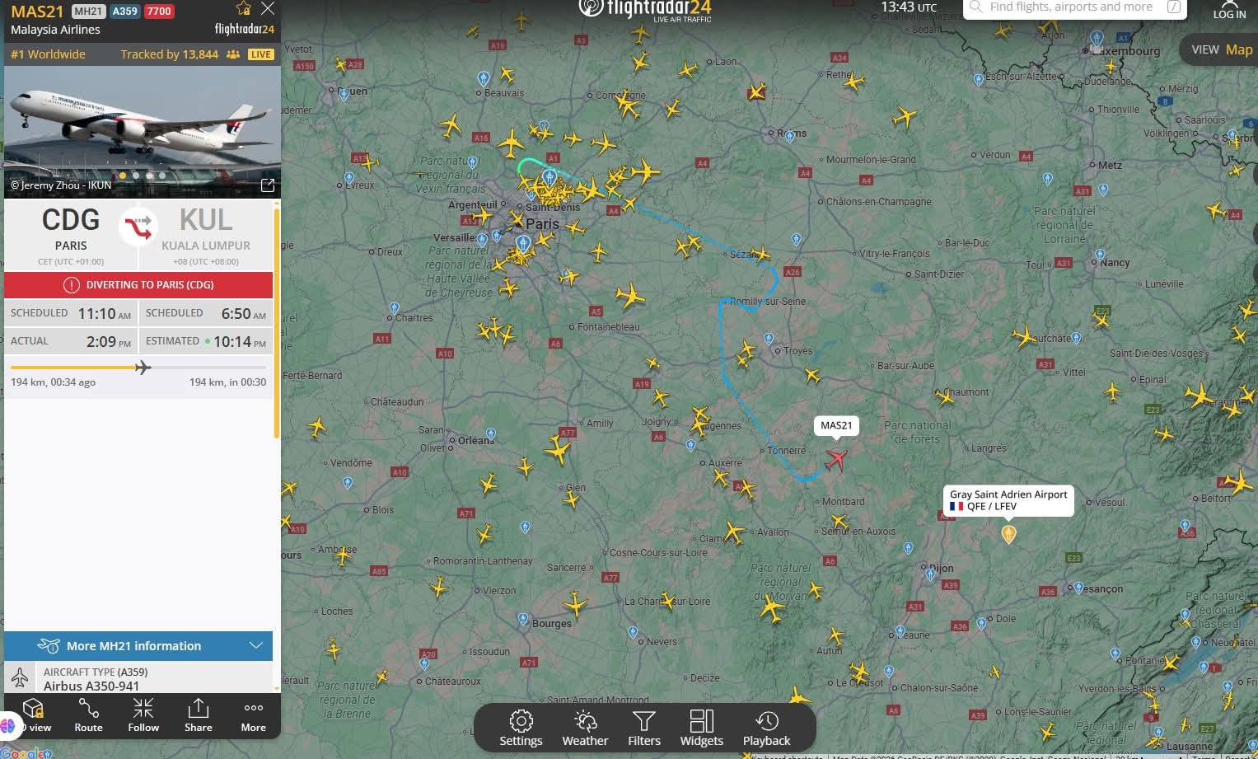Open the More options menu
The height and width of the screenshot is (759, 1258).
(x=253, y=714)
